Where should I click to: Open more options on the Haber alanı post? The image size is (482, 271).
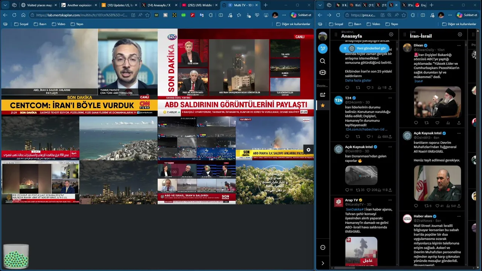[x=459, y=216]
